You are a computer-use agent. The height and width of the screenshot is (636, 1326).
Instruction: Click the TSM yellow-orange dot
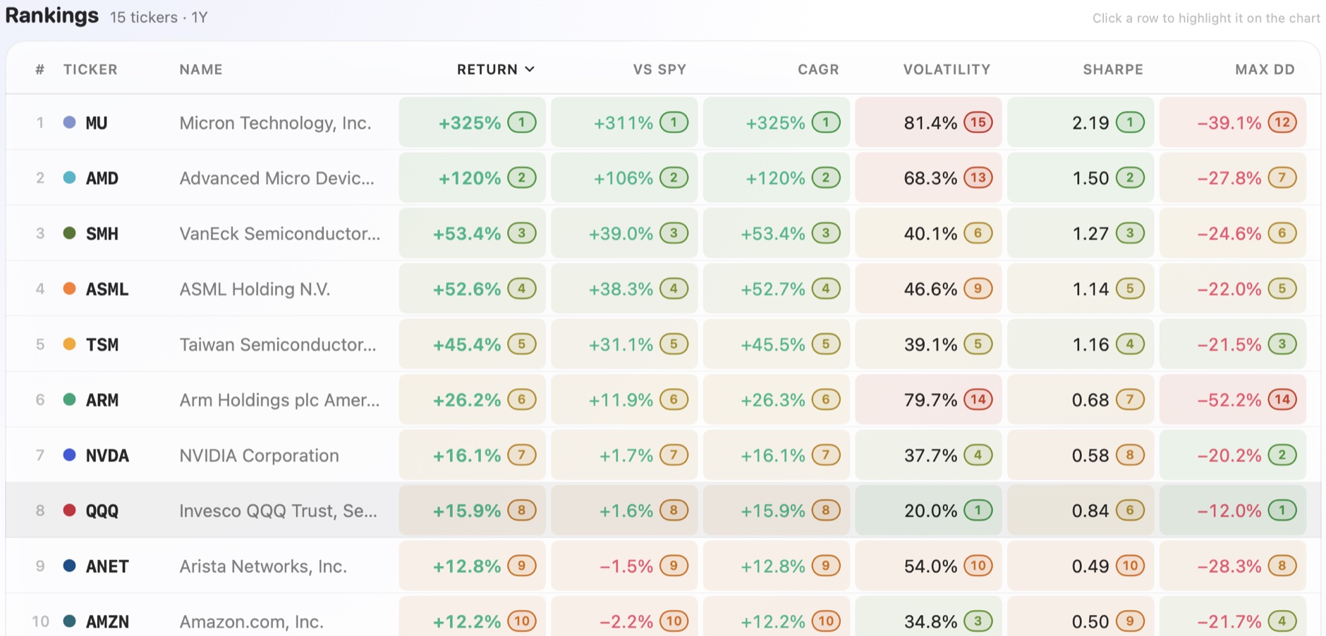click(x=69, y=344)
